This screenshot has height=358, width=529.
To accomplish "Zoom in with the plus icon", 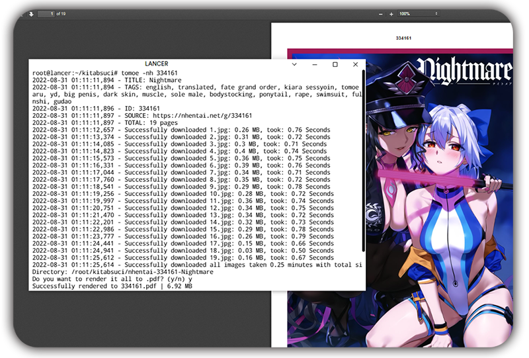I will pos(391,14).
